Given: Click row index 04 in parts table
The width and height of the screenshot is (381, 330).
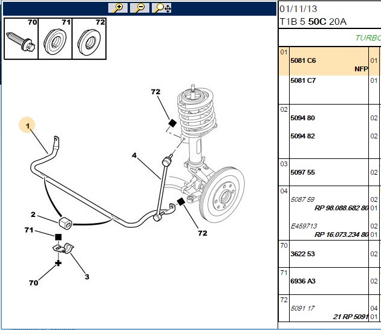Looking at the screenshot, I should 284,191.
